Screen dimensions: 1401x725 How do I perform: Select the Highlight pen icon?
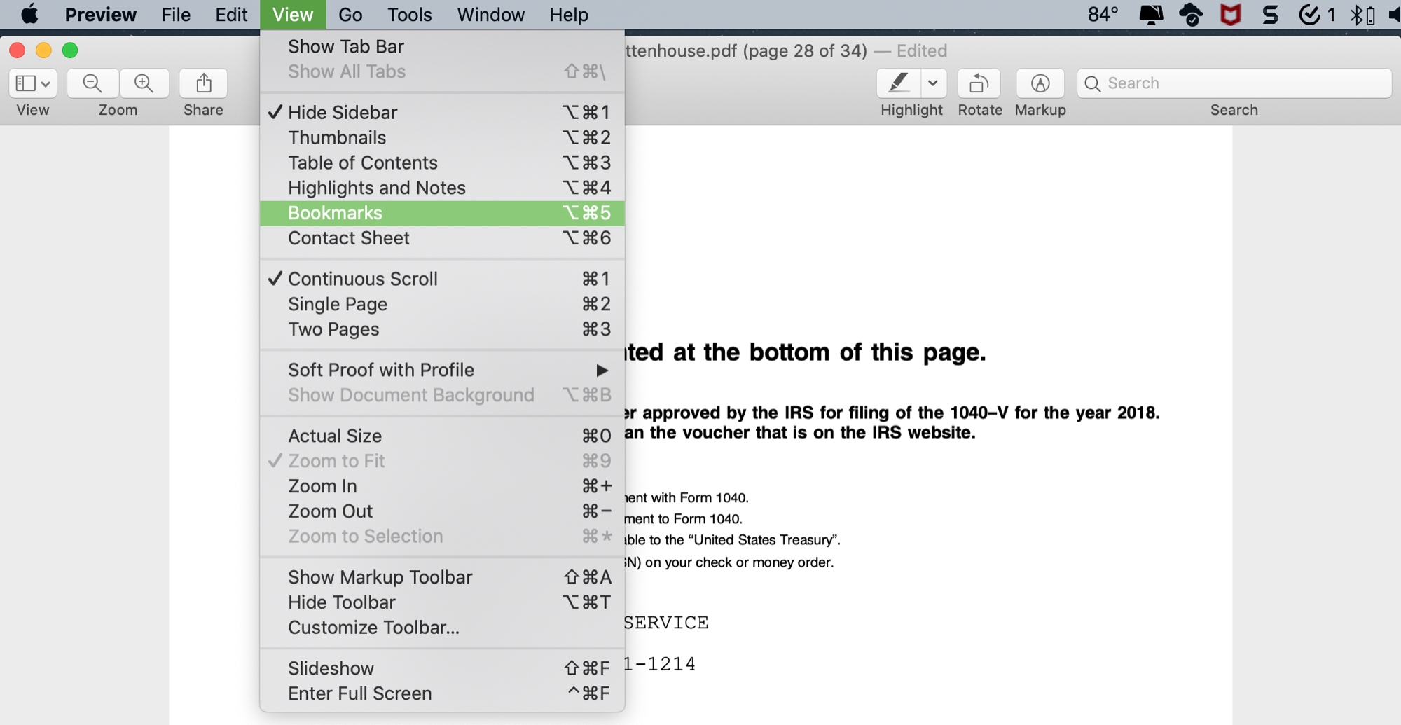899,83
